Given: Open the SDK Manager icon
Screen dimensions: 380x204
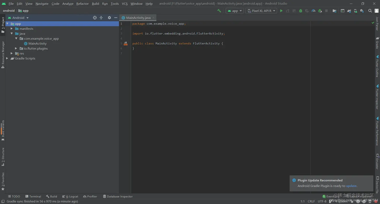Looking at the screenshot, I should [362, 11].
